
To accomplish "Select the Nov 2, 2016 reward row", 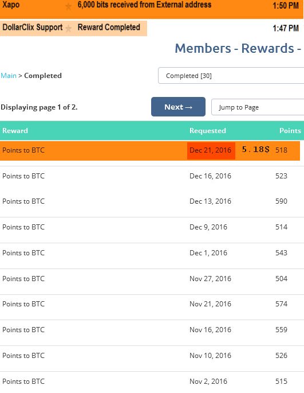I will coord(152,382).
